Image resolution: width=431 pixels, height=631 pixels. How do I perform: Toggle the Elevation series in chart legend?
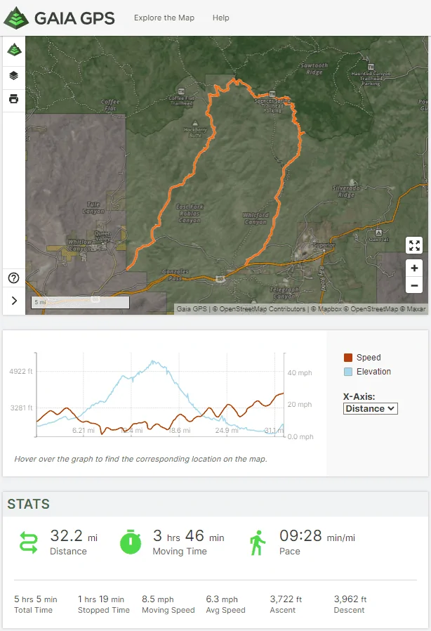click(x=367, y=372)
